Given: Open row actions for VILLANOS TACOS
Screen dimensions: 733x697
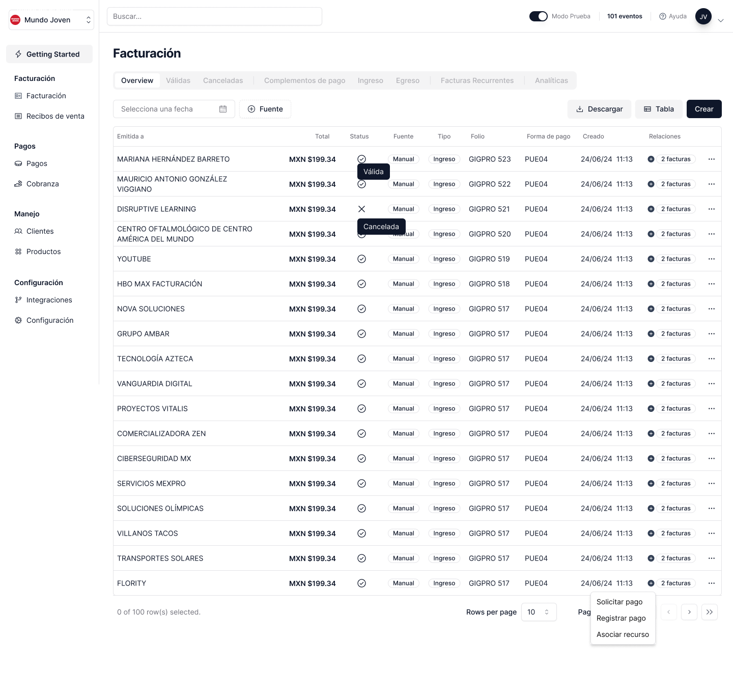Looking at the screenshot, I should pos(712,534).
